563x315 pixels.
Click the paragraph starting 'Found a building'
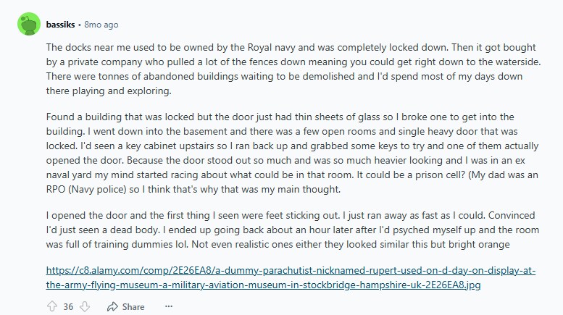pos(292,153)
